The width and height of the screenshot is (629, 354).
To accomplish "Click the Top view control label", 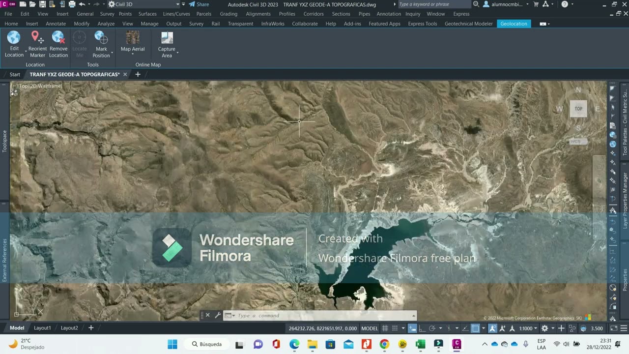I will tap(24, 86).
